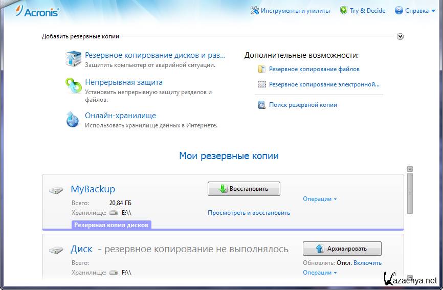443x290 pixels.
Task: Click the backup search magnifier icon
Action: pos(262,105)
